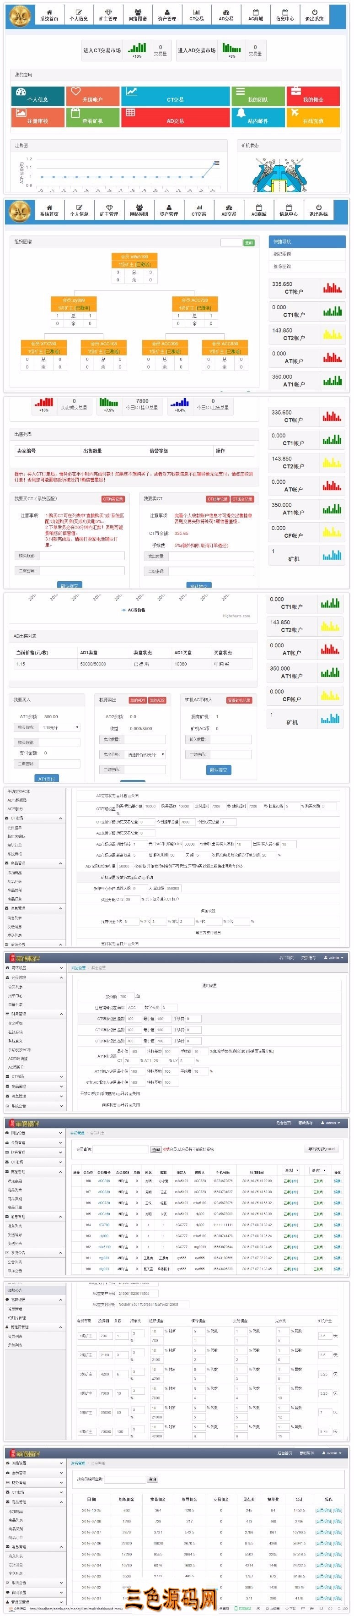This screenshot has width=354, height=1616.
Task: Click the bell icon on 站内邮件 tile
Action: (241, 113)
